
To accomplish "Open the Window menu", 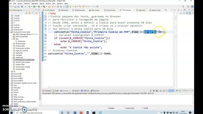I will tap(60, 3).
